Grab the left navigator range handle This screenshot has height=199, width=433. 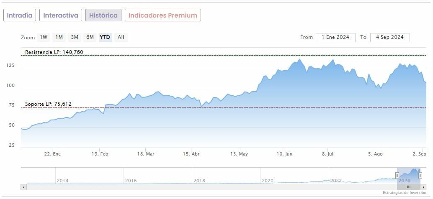click(397, 176)
